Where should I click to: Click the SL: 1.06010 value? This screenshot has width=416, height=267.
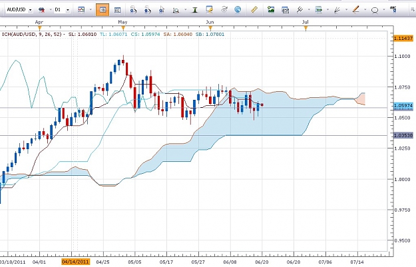[83, 34]
